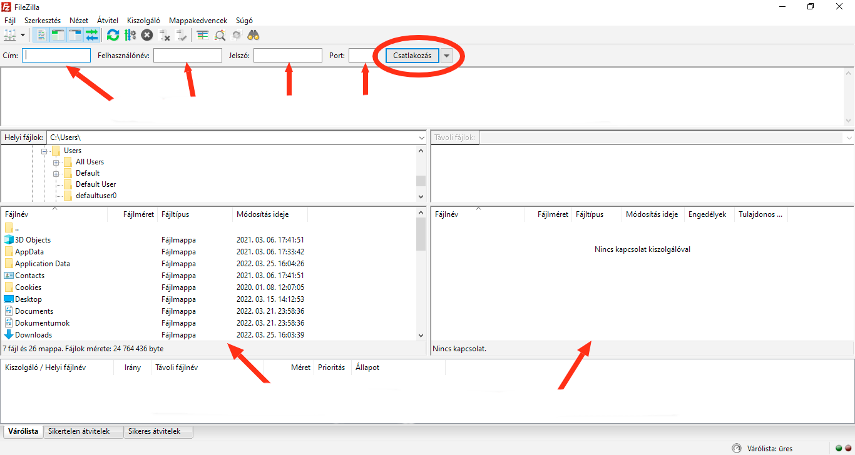The width and height of the screenshot is (855, 455).
Task: Select the Dokumentumok folder icon
Action: [9, 323]
